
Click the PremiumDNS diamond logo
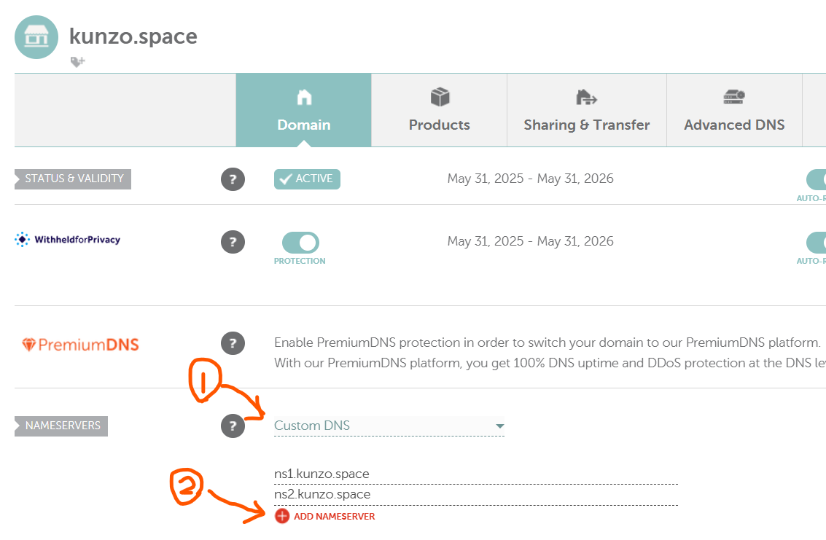pyautogui.click(x=29, y=345)
